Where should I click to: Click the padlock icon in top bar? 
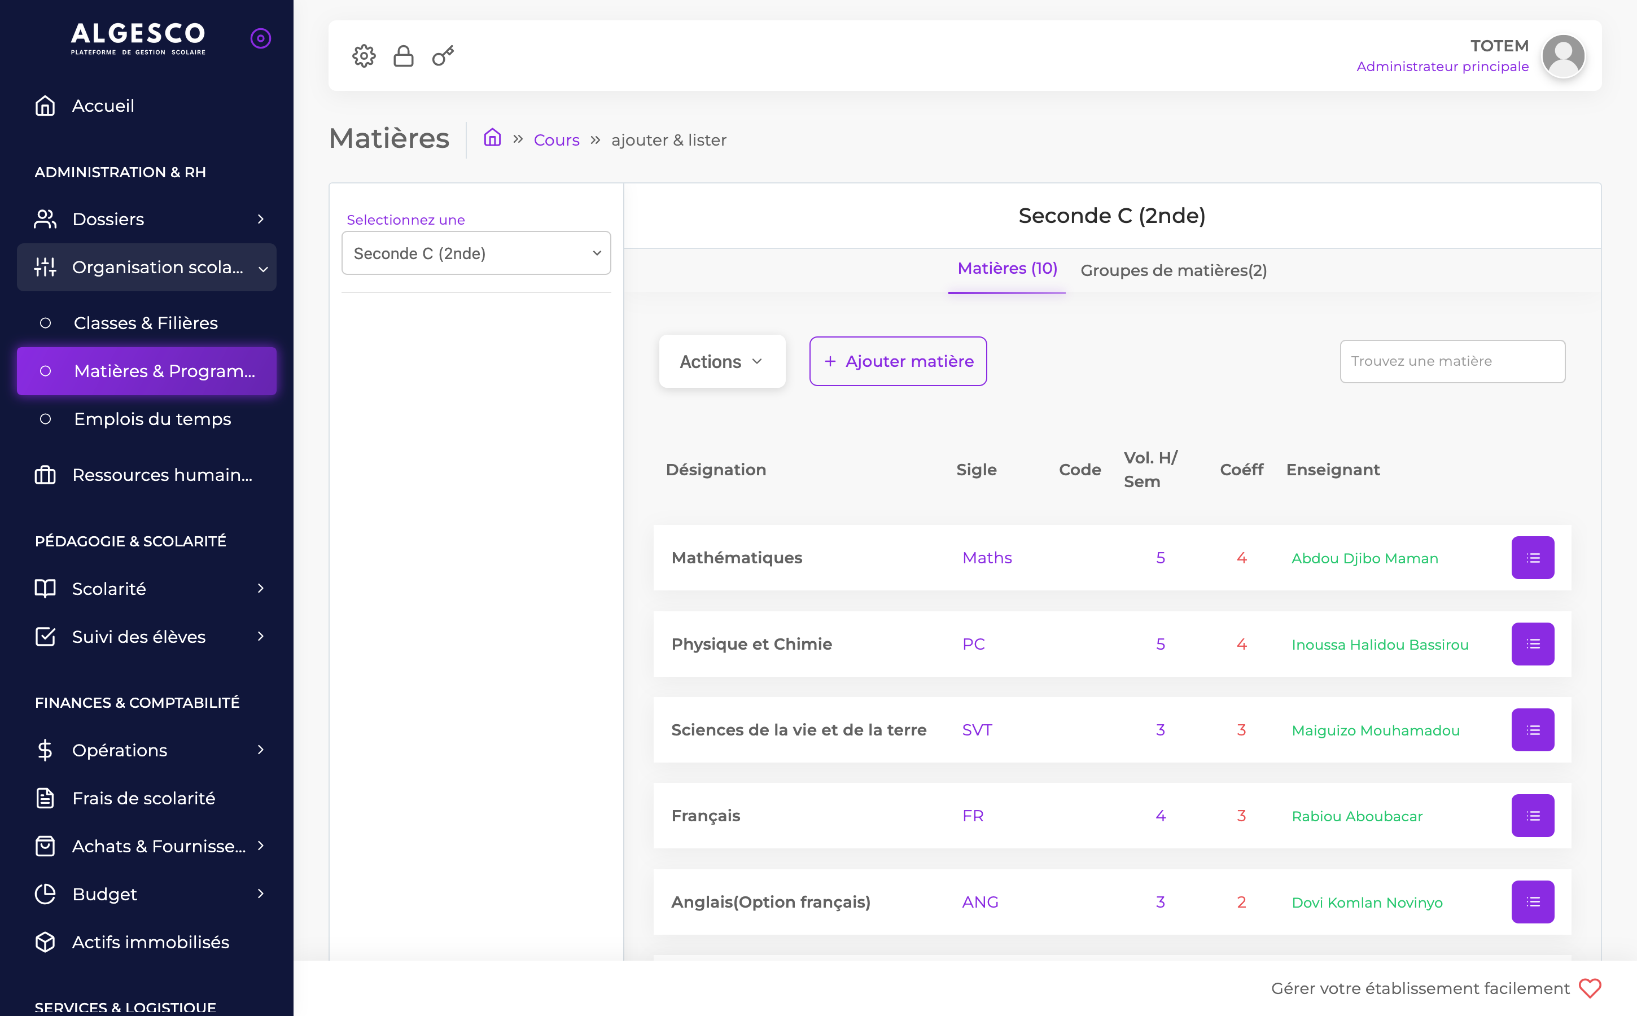point(403,56)
